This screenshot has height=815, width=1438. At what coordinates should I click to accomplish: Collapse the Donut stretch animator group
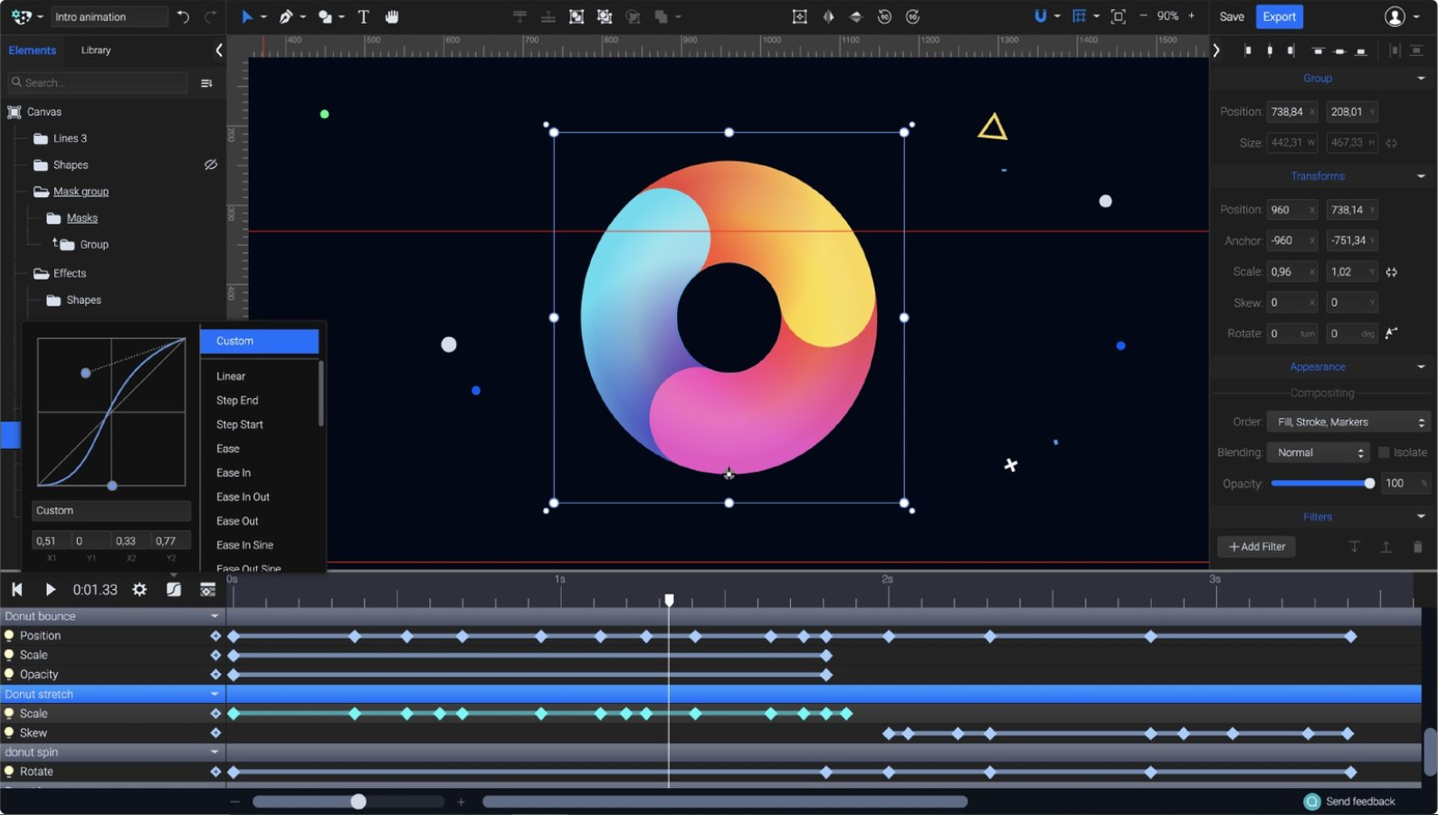pos(214,694)
